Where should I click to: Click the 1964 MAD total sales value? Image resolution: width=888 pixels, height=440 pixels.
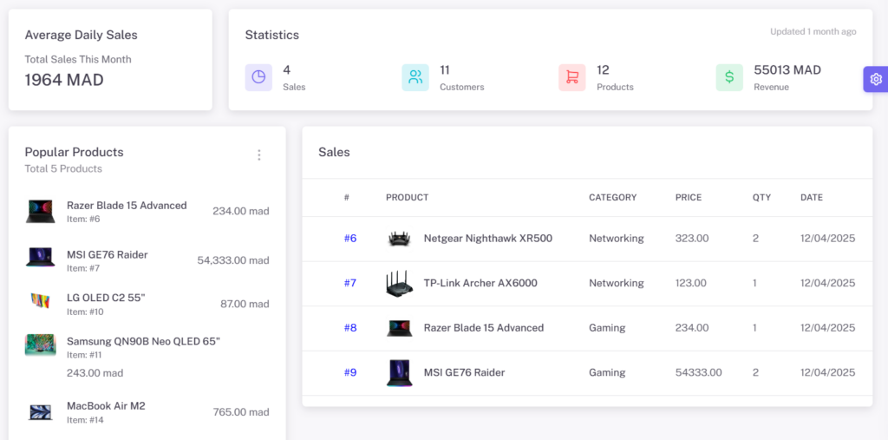click(x=64, y=80)
